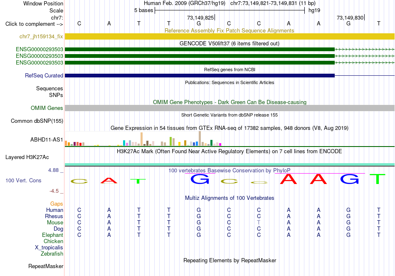This screenshot has width=395, height=276.
Task: Open the Repeating Elements by RepeatMasker title
Action: (x=230, y=260)
